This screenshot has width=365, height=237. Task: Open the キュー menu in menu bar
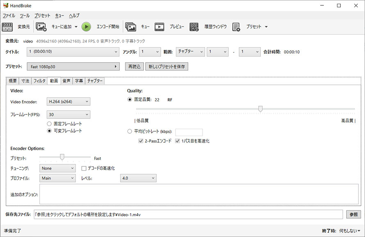point(59,16)
